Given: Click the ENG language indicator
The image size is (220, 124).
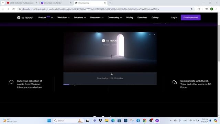Looking at the screenshot, I should (185, 121).
